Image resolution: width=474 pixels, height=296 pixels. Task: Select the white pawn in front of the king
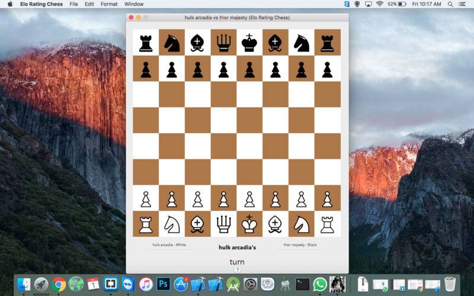pos(249,199)
